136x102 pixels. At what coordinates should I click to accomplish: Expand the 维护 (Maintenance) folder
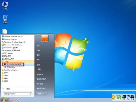point(5,78)
